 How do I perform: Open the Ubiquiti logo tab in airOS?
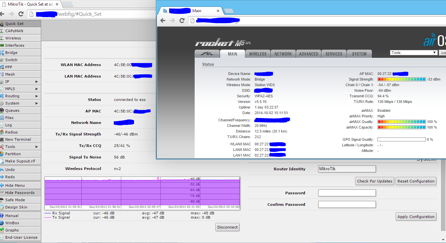(207, 54)
